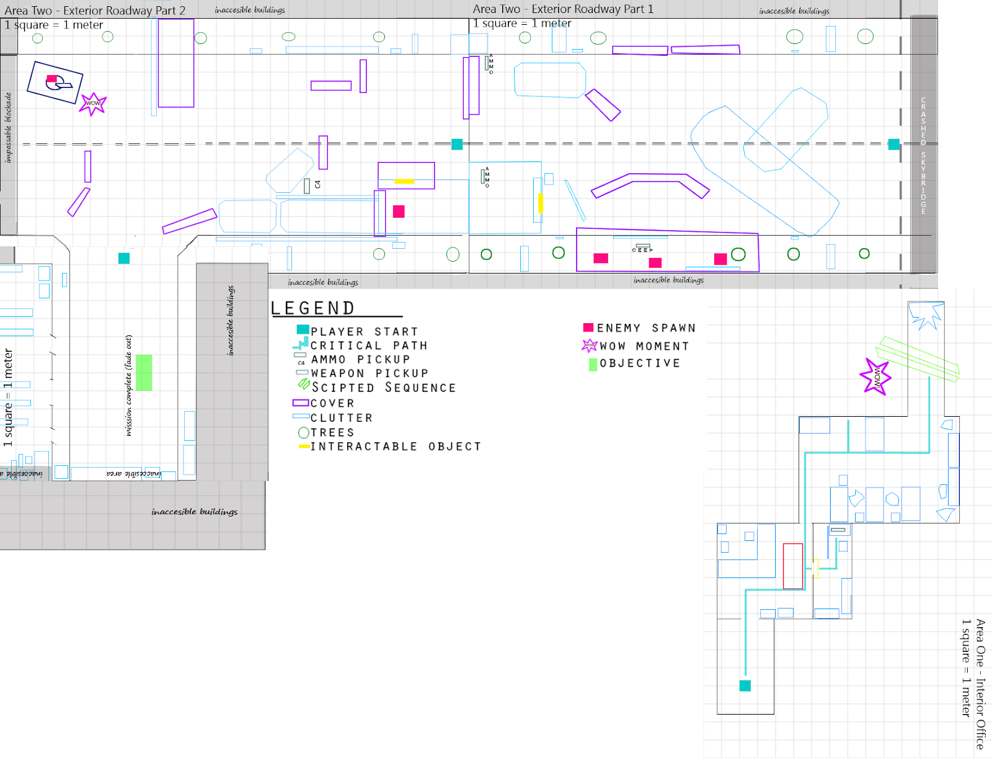Select the player start square in Area One Interior Office
Screen dimensions: 992x758
pyautogui.click(x=745, y=685)
